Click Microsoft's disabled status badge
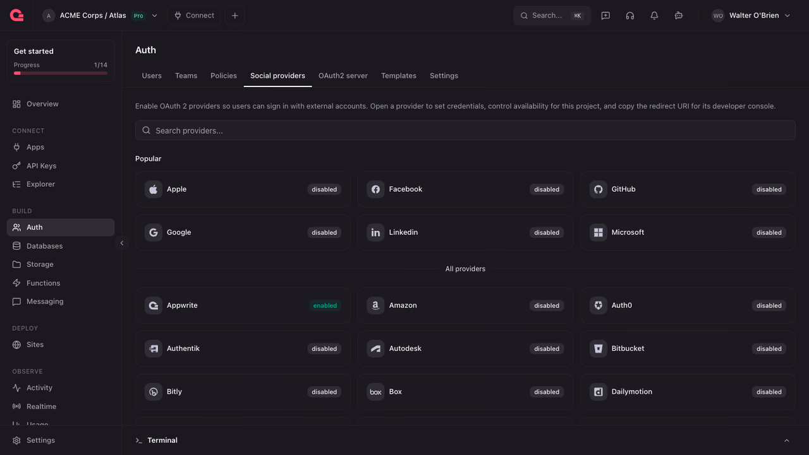Screen dimensions: 809x455 pyautogui.click(x=769, y=232)
